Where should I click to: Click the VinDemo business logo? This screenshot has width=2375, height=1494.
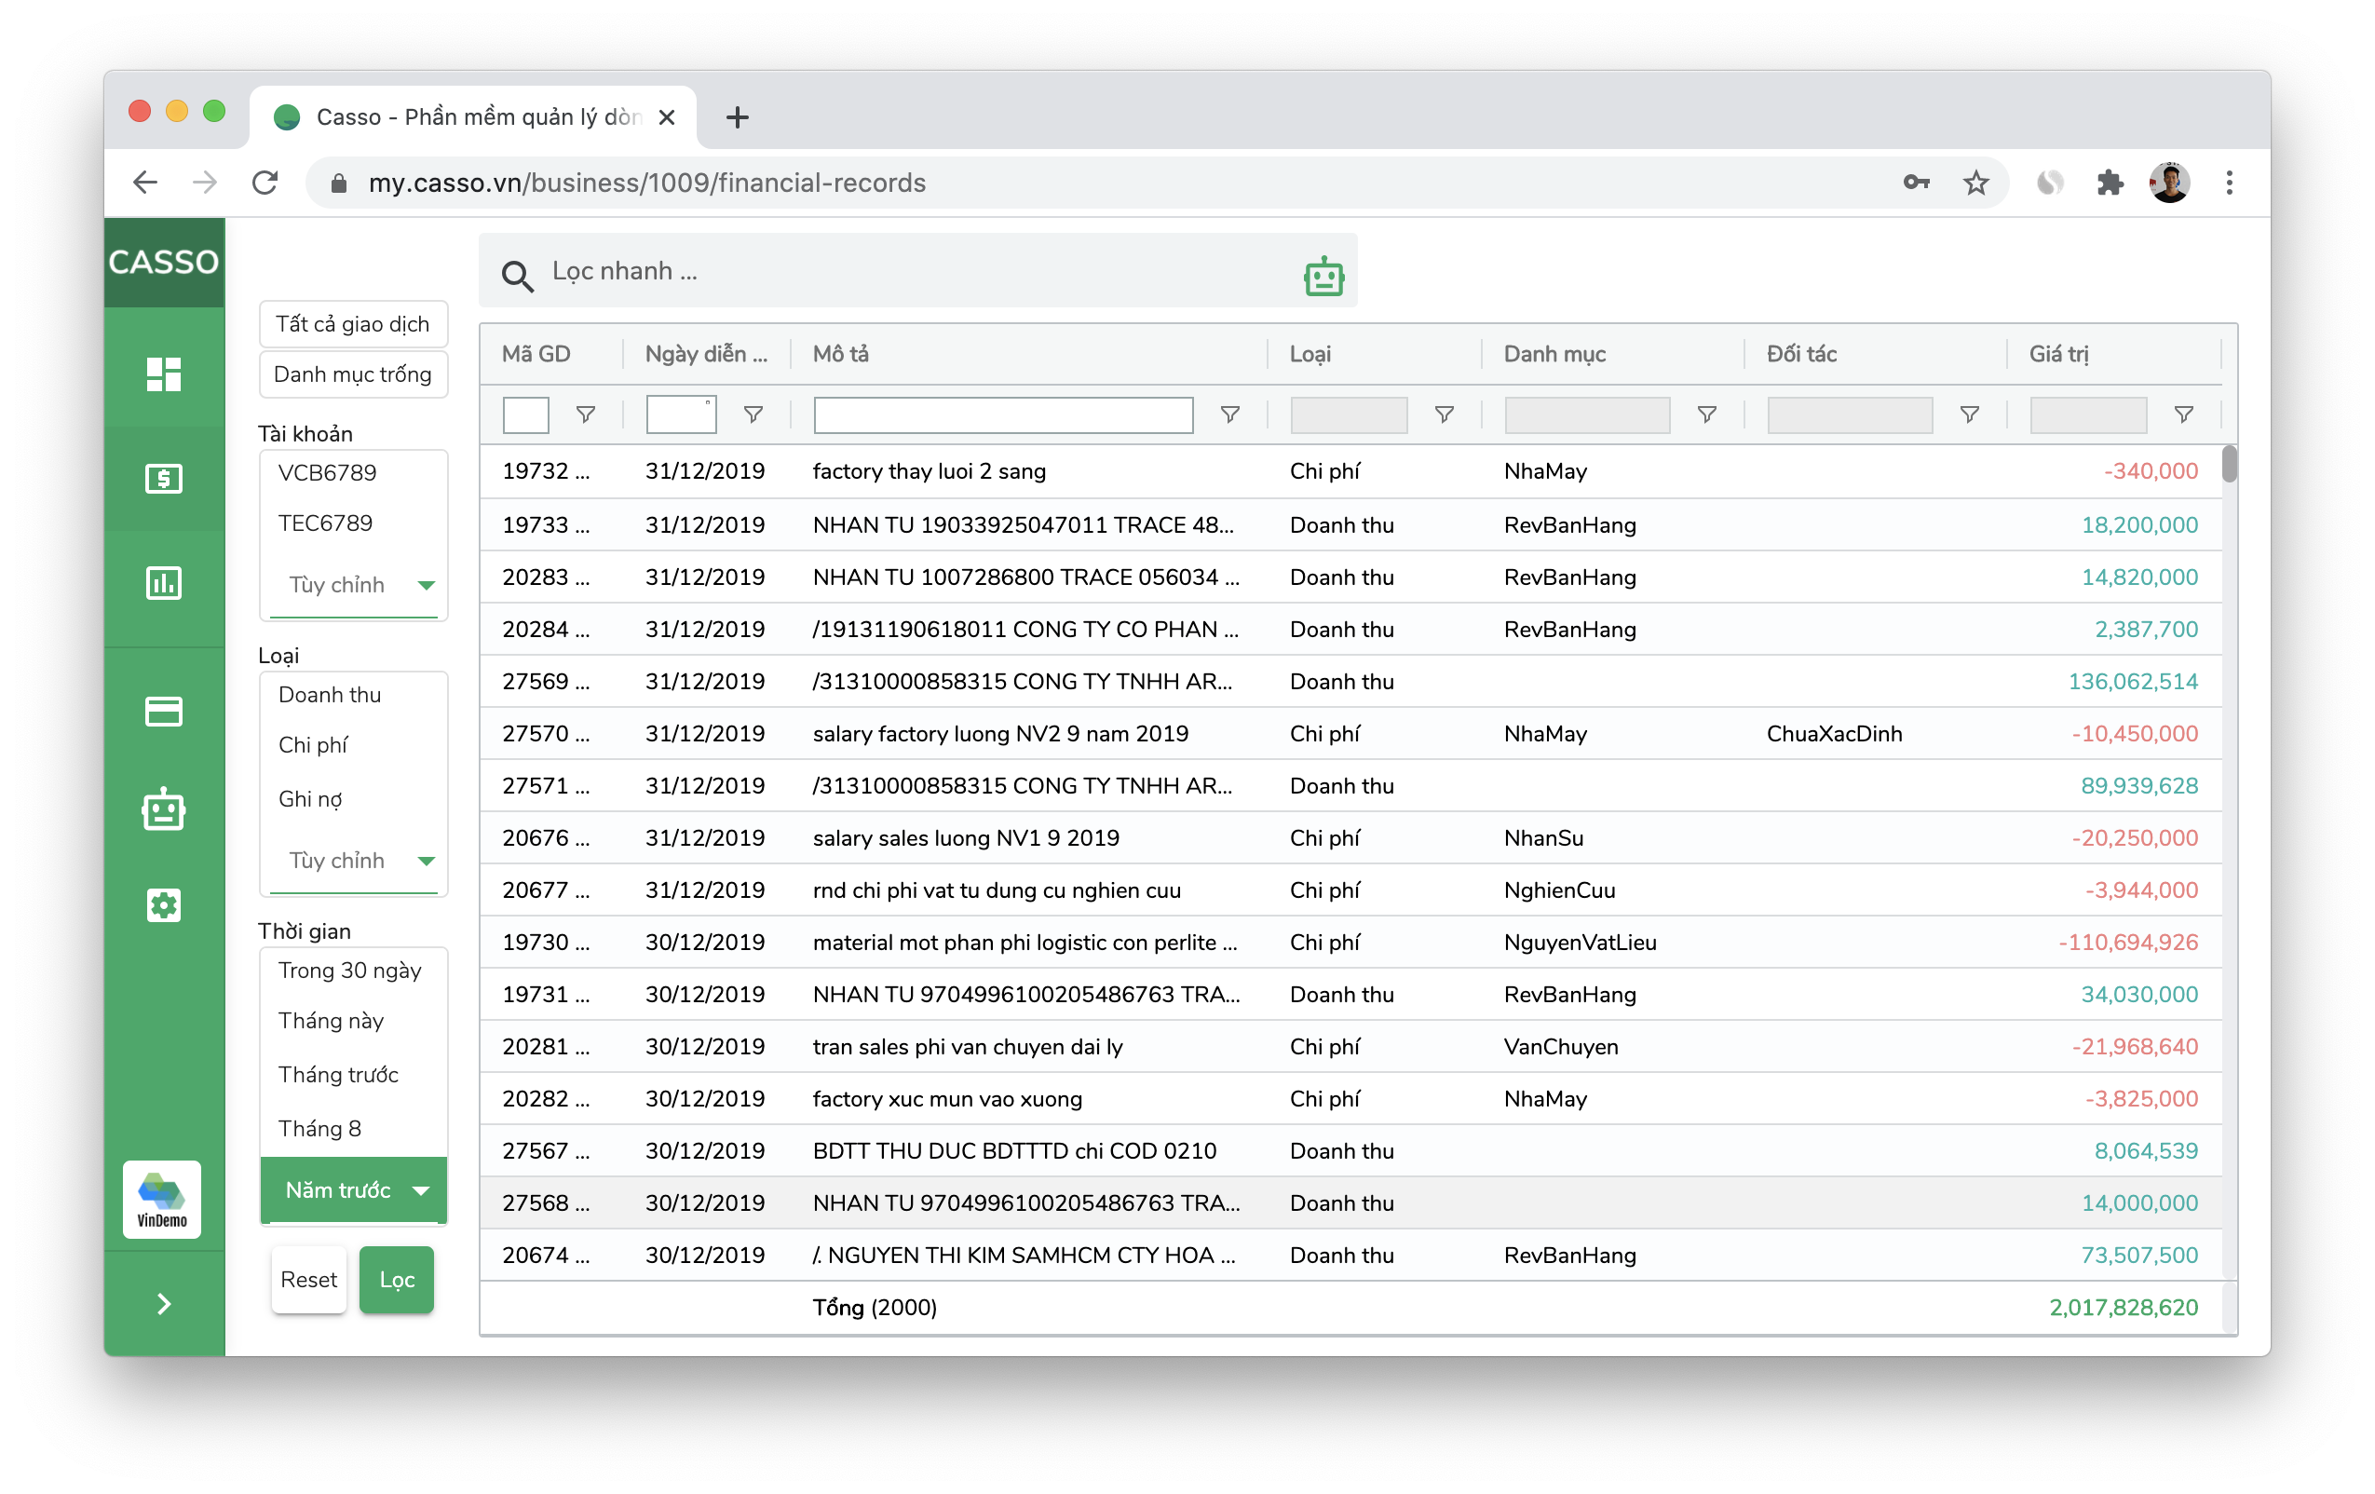coord(162,1199)
